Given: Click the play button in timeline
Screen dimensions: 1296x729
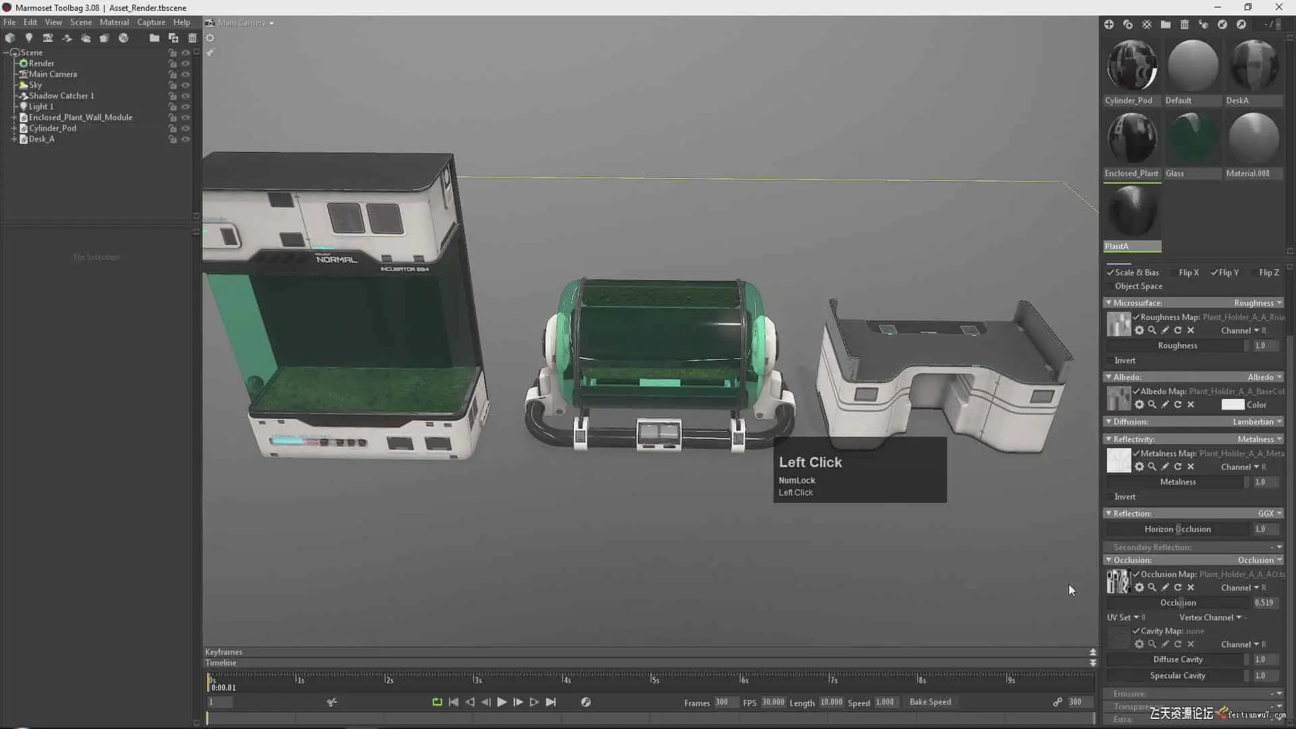Looking at the screenshot, I should (x=502, y=702).
